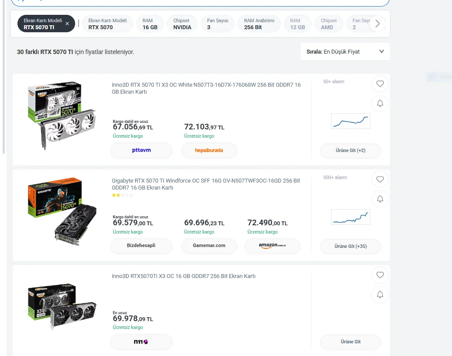Open price history chart of Inno3D White card
Screen dimensions: 452x356
click(x=351, y=121)
